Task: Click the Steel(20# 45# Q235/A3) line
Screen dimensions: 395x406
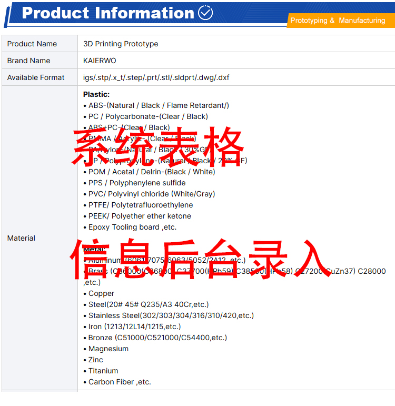Action: coord(146,304)
